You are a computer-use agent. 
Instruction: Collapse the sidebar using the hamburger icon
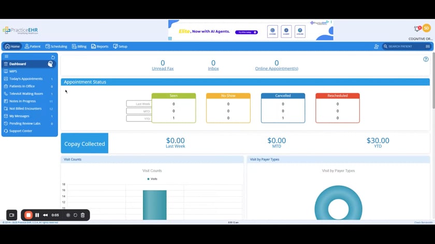[x=6, y=56]
